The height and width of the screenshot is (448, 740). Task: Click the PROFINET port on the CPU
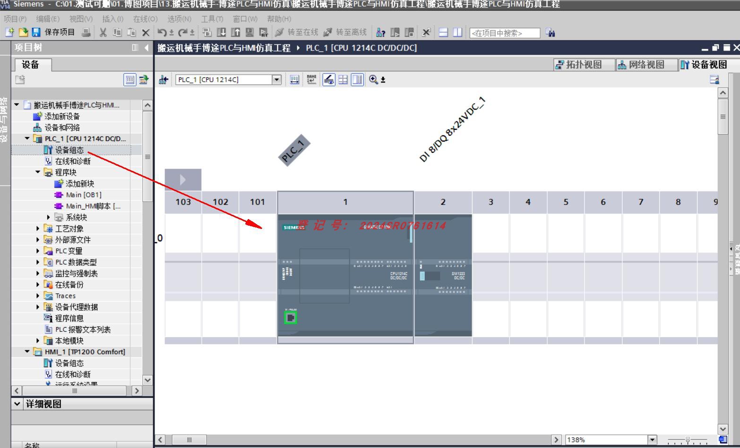[291, 318]
